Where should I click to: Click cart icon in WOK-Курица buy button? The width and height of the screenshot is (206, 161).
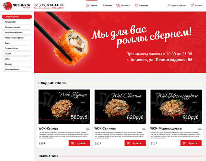73,143
